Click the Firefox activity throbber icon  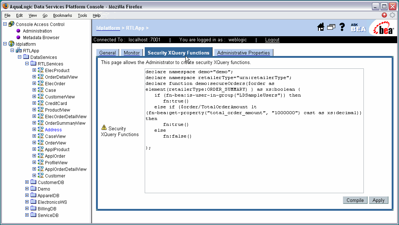[x=392, y=15]
